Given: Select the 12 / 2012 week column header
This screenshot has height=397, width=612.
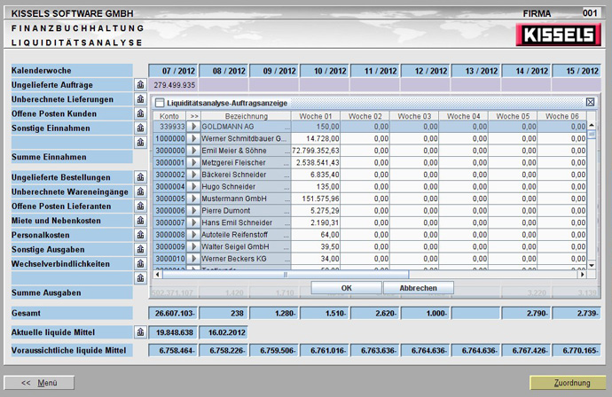Looking at the screenshot, I should (426, 71).
